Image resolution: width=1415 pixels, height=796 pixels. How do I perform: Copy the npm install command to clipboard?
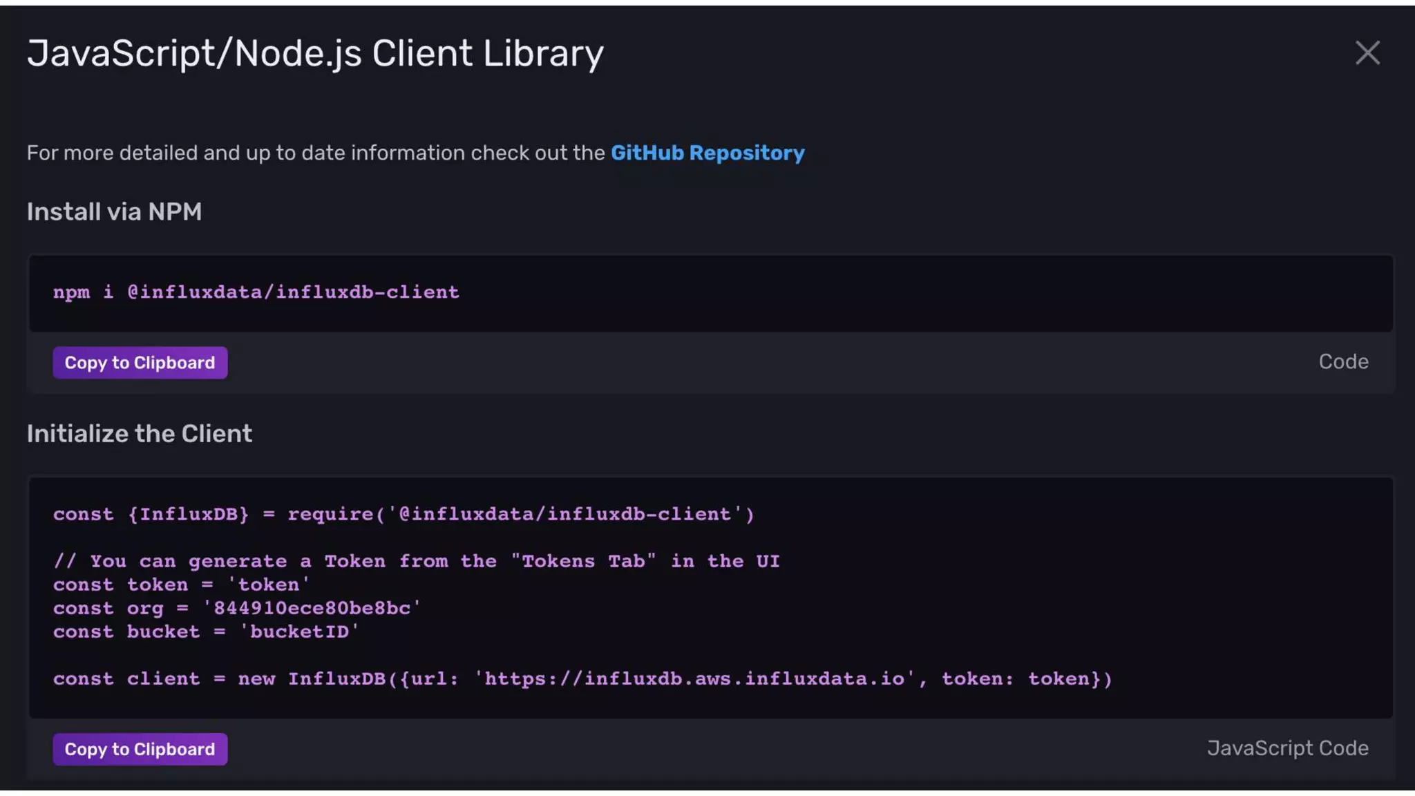click(x=140, y=363)
